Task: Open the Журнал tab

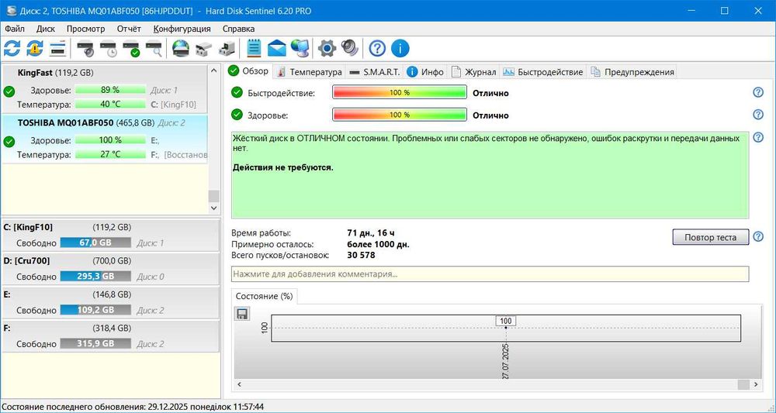Action: point(473,72)
